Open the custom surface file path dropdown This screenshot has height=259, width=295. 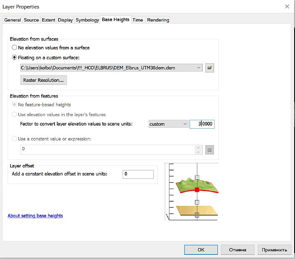click(198, 67)
